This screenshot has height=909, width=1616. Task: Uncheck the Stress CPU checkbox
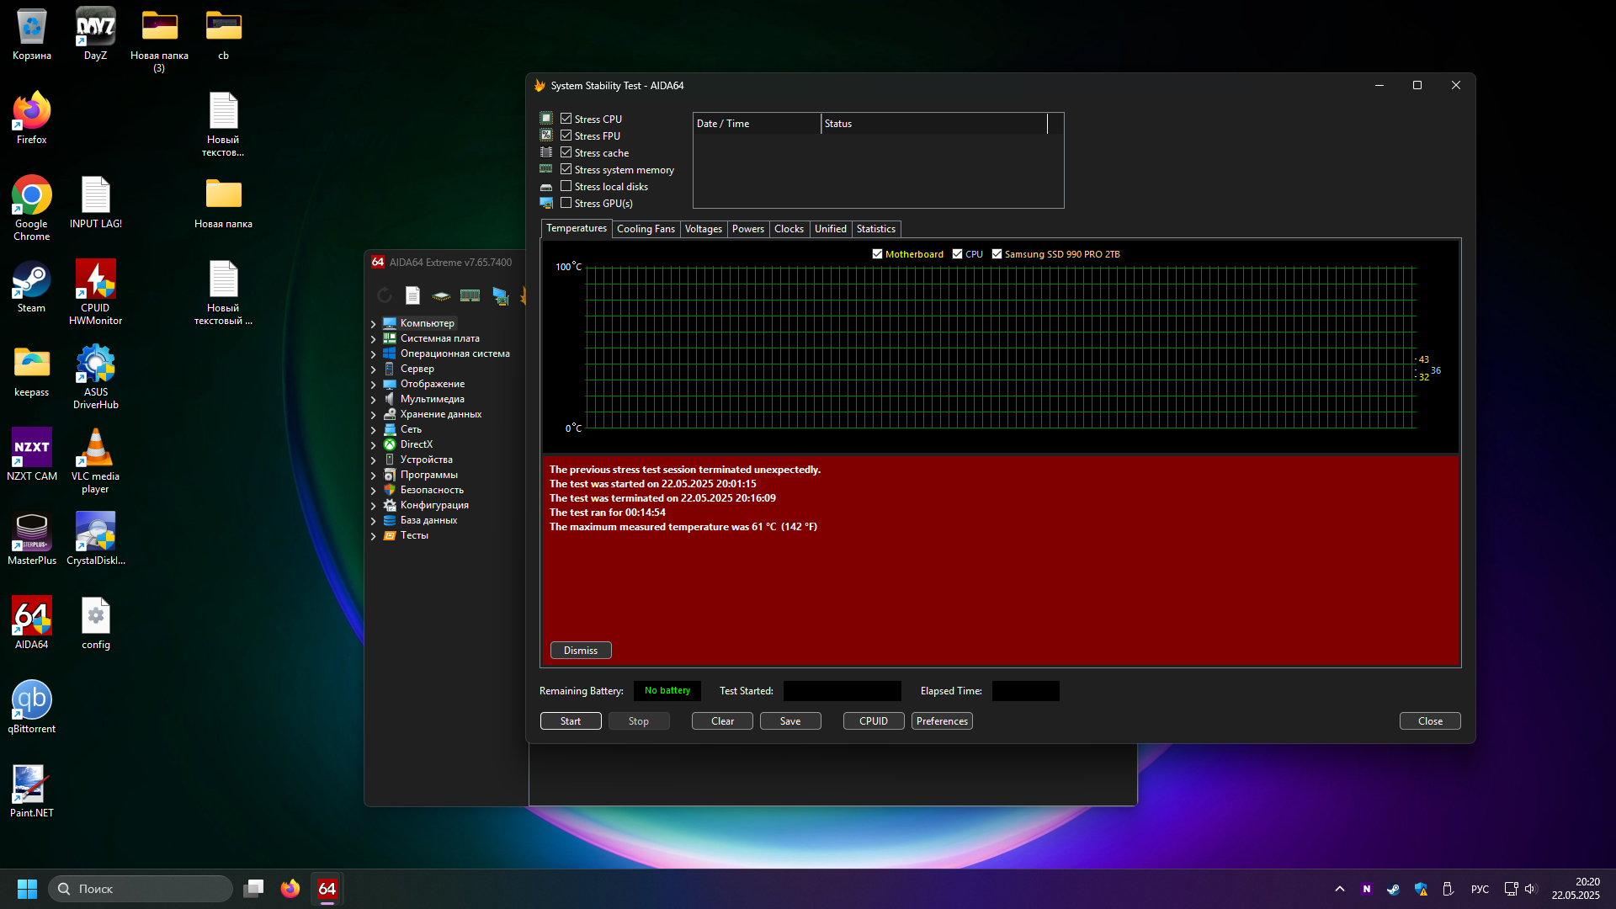pyautogui.click(x=566, y=119)
